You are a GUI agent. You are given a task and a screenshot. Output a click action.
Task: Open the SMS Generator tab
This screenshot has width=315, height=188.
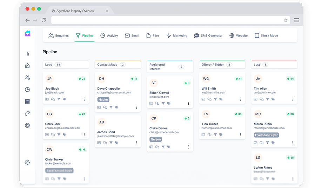[x=209, y=35]
